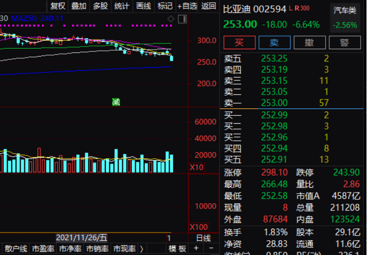
Task: Open the 模板 template option
Action: (177, 249)
